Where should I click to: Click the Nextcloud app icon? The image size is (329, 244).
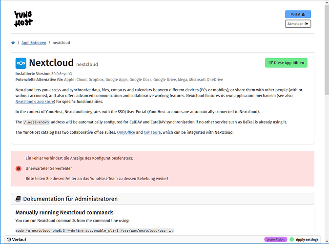[x=21, y=63]
